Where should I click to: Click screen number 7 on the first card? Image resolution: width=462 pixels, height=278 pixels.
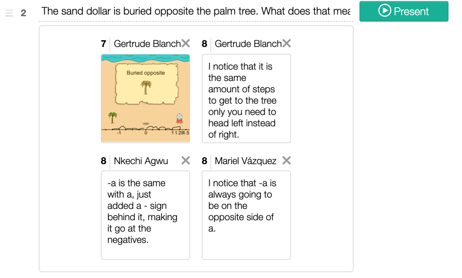pyautogui.click(x=103, y=44)
